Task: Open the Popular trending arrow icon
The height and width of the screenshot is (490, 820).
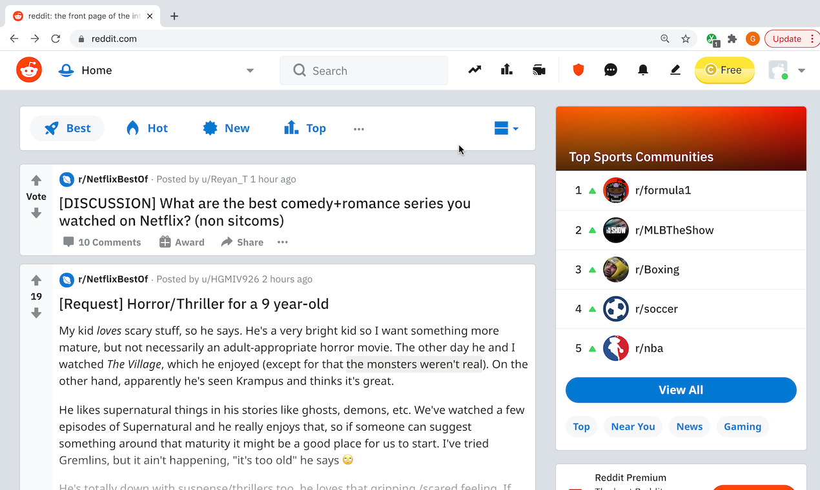Action: coord(475,70)
